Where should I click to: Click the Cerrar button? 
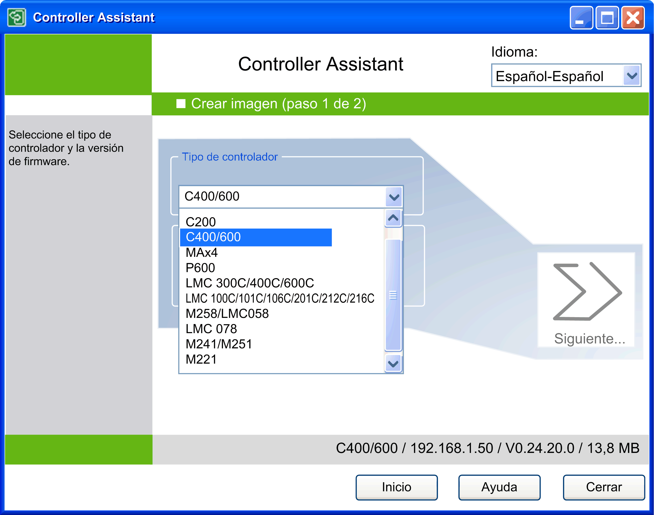click(604, 487)
